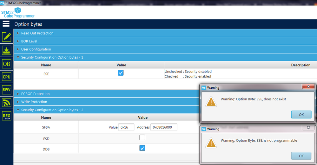Collapse Security Configuration Option bytes - 2
The image size is (317, 165).
coord(107,110)
